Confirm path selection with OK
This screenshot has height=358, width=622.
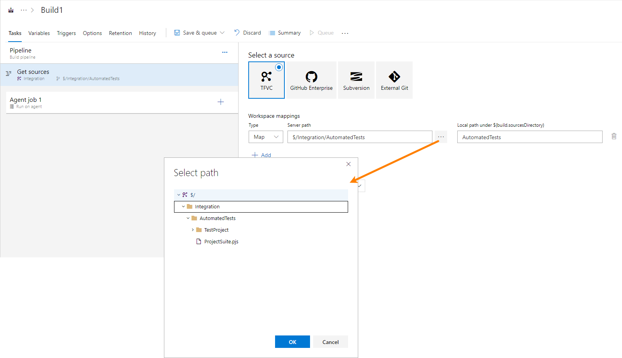(x=292, y=342)
